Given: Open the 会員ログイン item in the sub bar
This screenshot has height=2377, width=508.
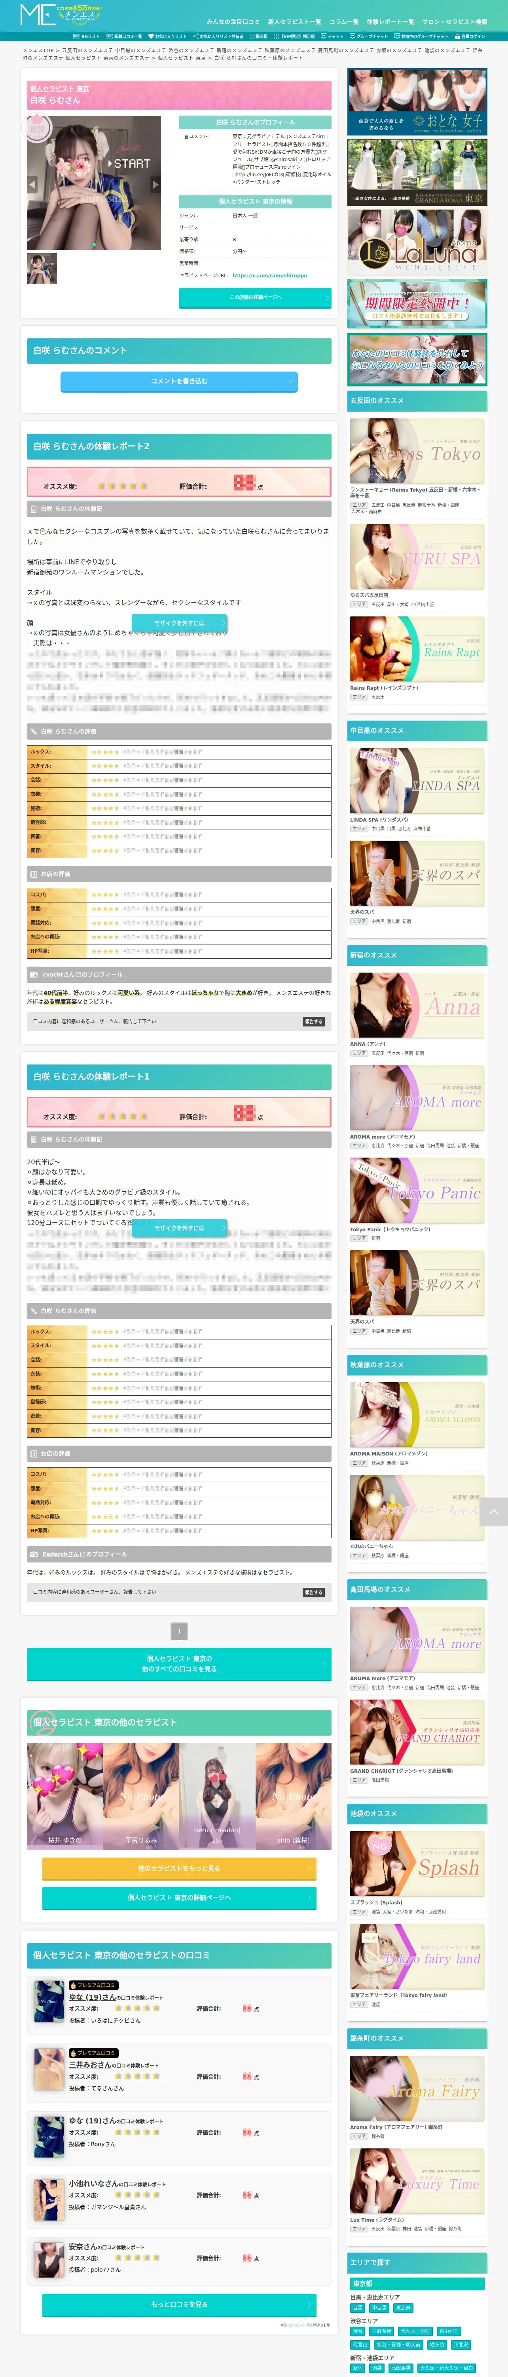Looking at the screenshot, I should tap(470, 37).
